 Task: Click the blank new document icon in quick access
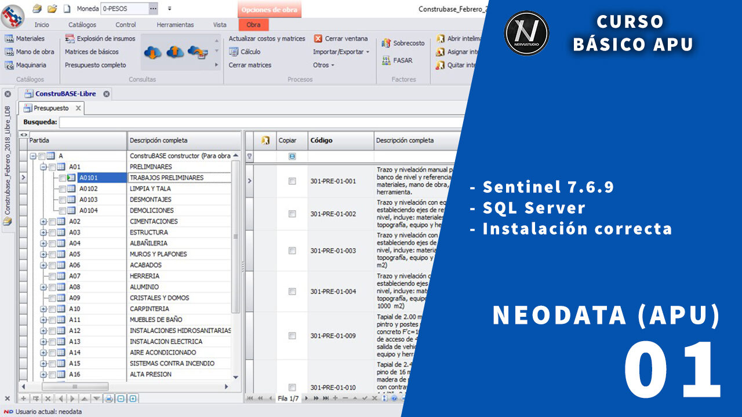click(67, 9)
